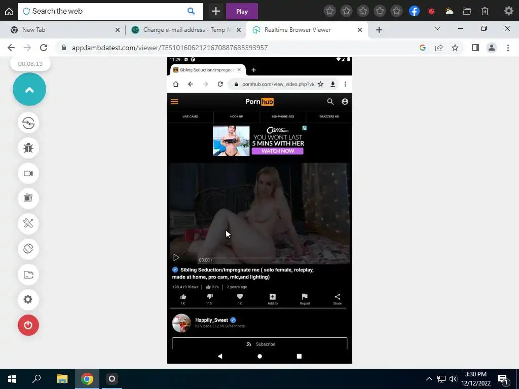
Task: Expand the tab search chevron
Action: 437,29
